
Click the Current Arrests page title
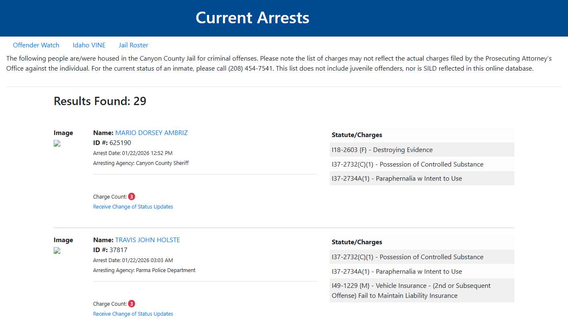252,17
